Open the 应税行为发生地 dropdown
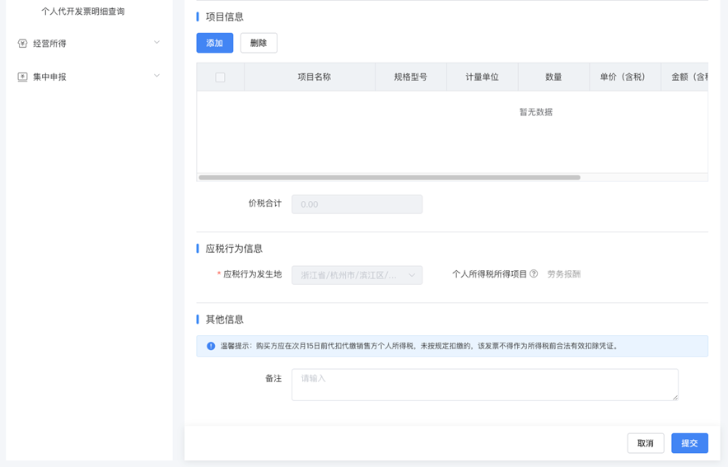Viewport: 728px width, 467px height. pyautogui.click(x=357, y=275)
